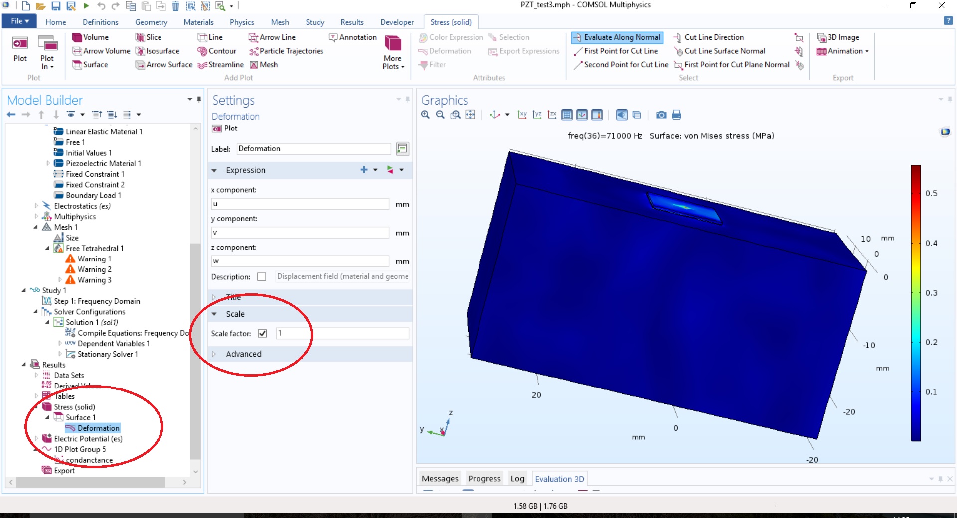The height and width of the screenshot is (518, 959).
Task: Add a Volume plot from the ribbon
Action: [91, 37]
